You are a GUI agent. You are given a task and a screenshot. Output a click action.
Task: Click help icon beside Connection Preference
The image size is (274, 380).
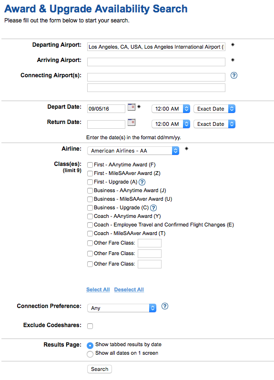pyautogui.click(x=165, y=306)
